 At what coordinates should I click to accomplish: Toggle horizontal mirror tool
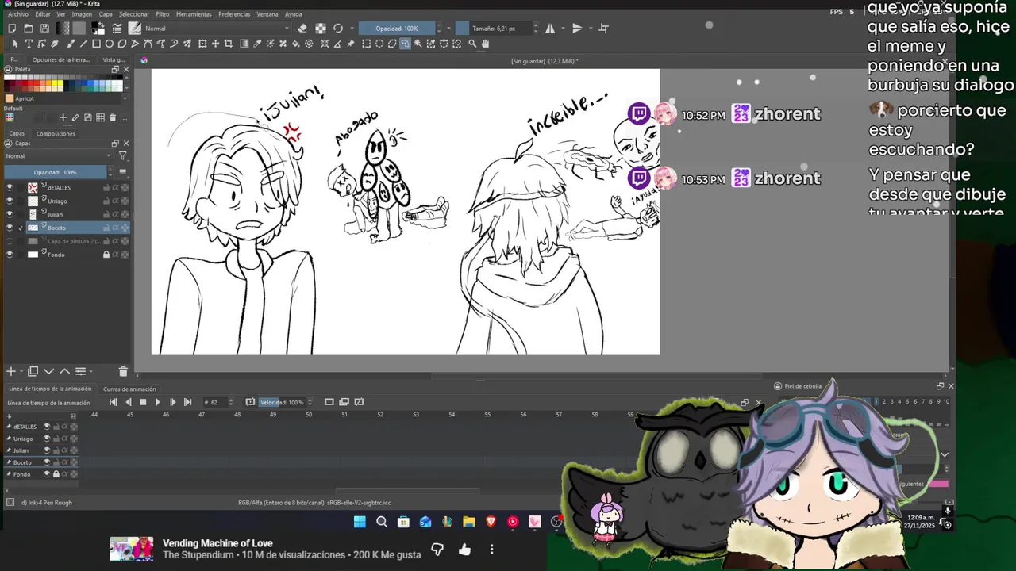550,29
